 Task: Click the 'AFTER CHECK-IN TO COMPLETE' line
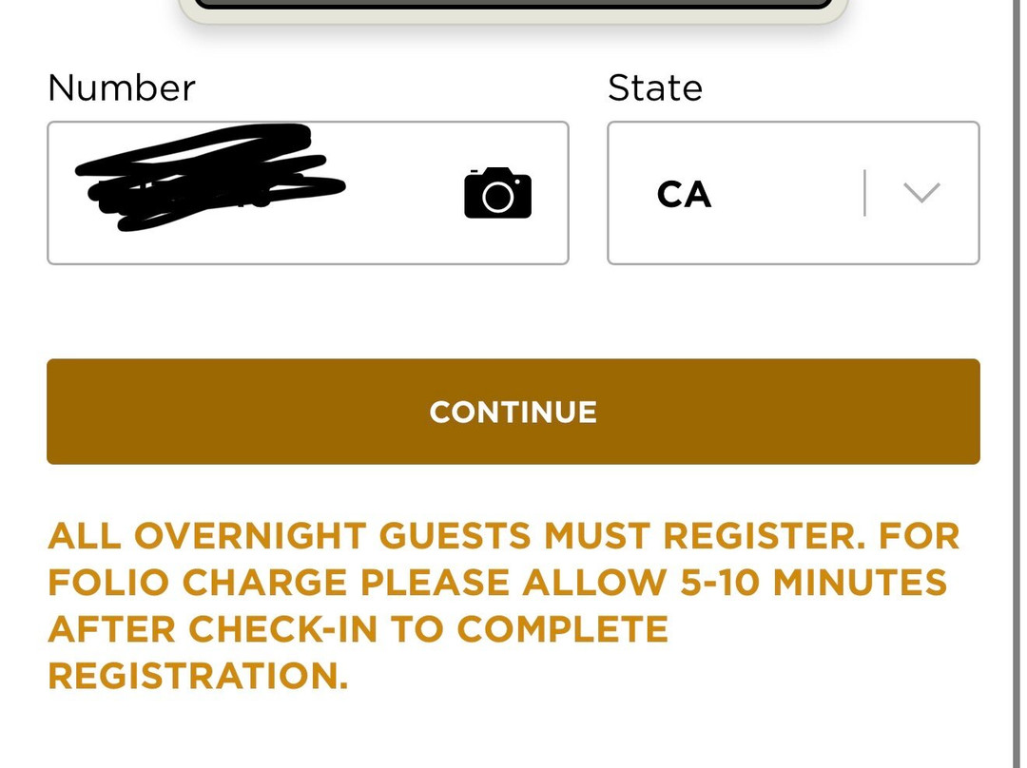click(358, 629)
